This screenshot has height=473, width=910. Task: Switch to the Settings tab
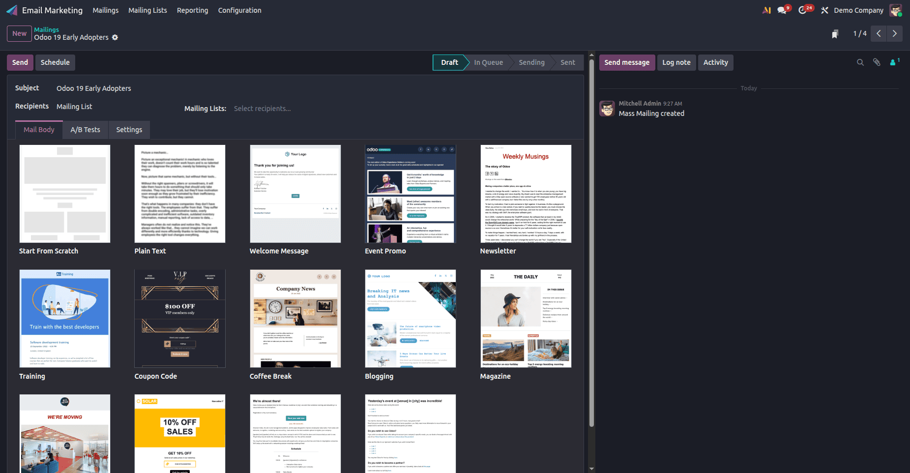(x=129, y=130)
